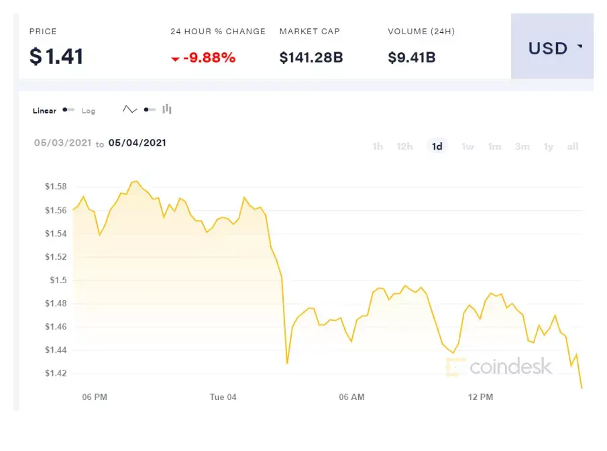Toggle the line/candlestick chart type switch
607x451 pixels.
pos(150,109)
